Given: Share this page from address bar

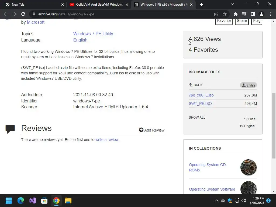Looking at the screenshot, I should pyautogui.click(x=216, y=14).
